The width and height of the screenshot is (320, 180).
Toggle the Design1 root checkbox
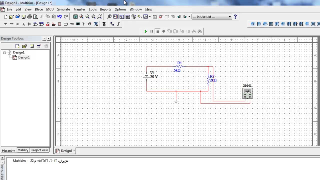[9, 52]
